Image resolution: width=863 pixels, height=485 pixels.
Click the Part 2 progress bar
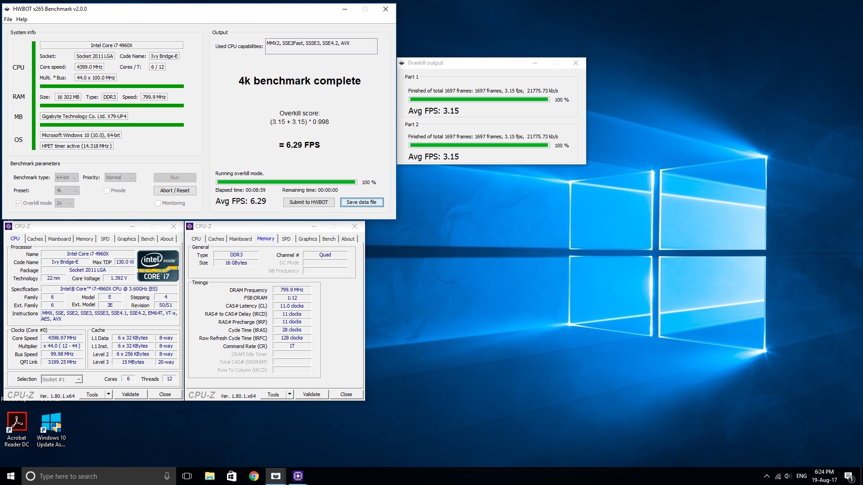(x=479, y=145)
